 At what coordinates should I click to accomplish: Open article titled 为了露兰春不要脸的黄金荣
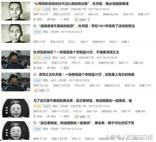click(83, 101)
